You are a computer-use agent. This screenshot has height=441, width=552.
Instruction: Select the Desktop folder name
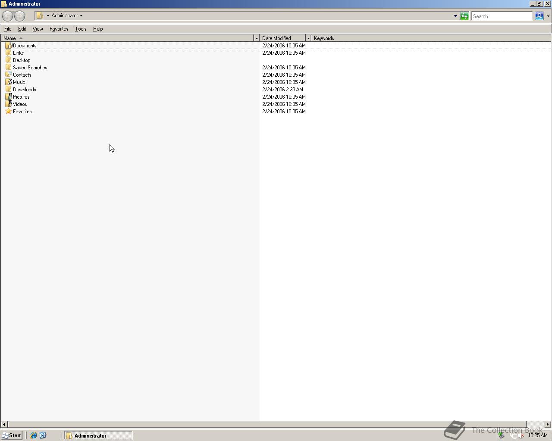pyautogui.click(x=22, y=60)
